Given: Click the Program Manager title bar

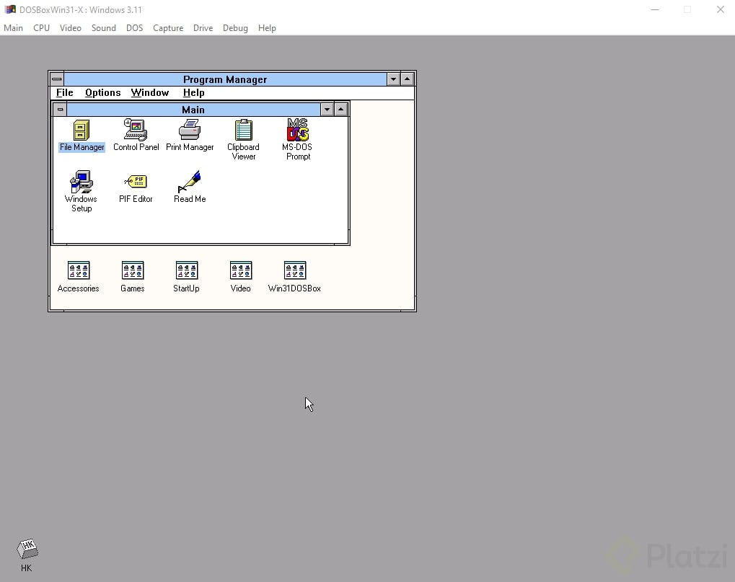Looking at the screenshot, I should (x=225, y=79).
